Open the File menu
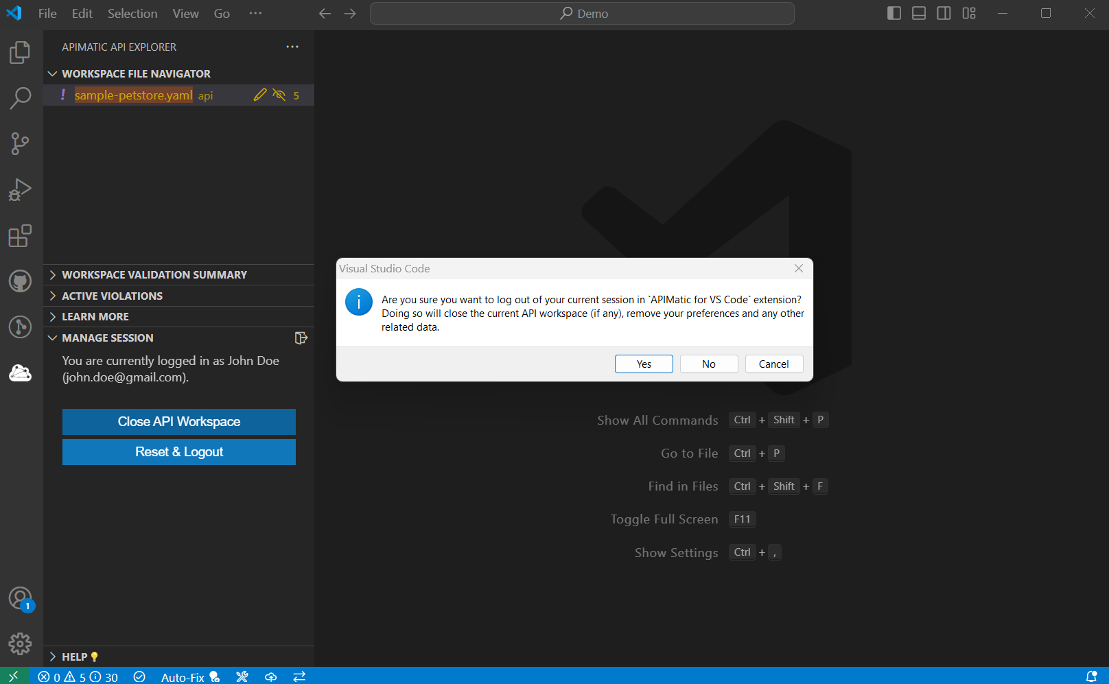1109x684 pixels. point(47,14)
